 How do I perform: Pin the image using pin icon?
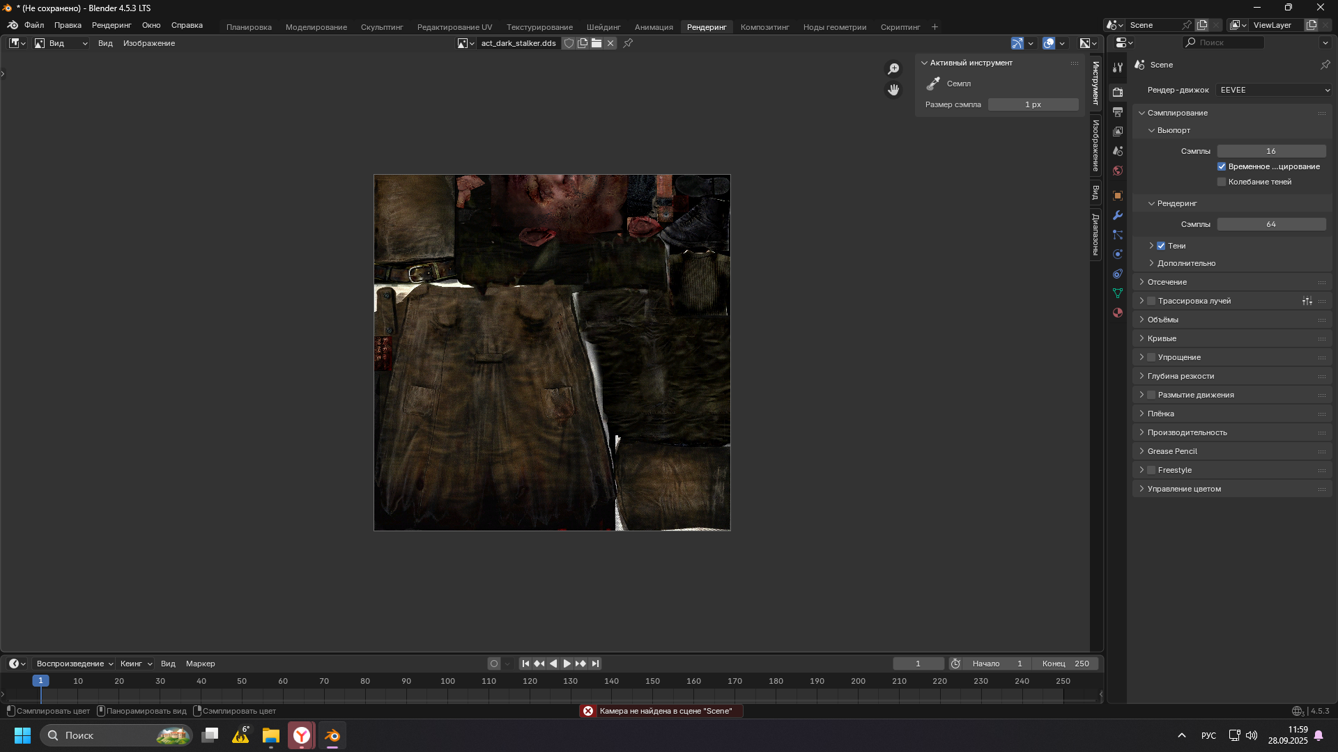pyautogui.click(x=628, y=43)
